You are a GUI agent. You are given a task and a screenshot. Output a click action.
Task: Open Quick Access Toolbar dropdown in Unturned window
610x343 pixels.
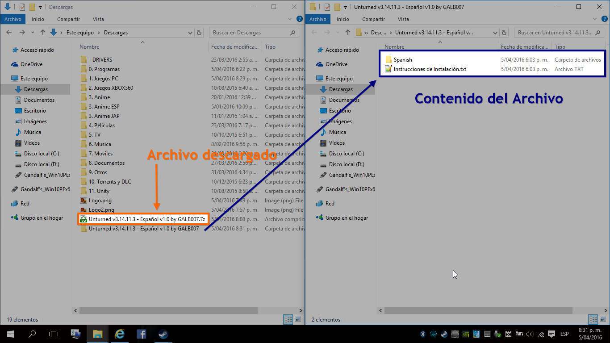click(345, 7)
